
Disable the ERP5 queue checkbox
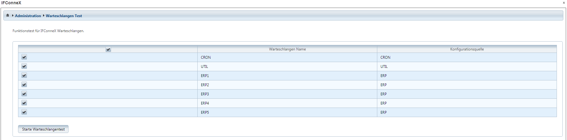(x=24, y=112)
